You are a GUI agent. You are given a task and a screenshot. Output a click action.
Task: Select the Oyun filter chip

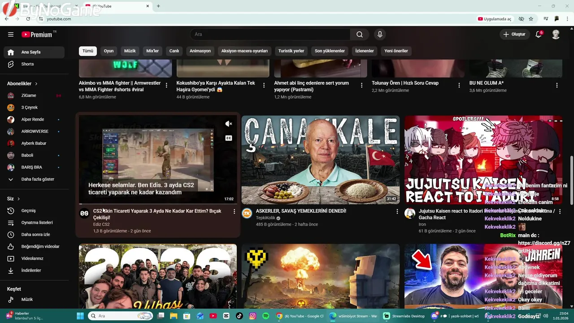click(109, 51)
